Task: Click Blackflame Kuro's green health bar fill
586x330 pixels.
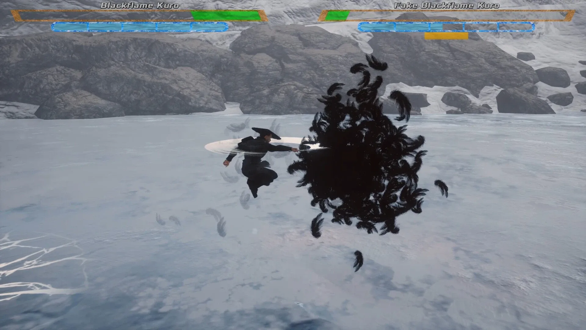Action: coord(226,16)
